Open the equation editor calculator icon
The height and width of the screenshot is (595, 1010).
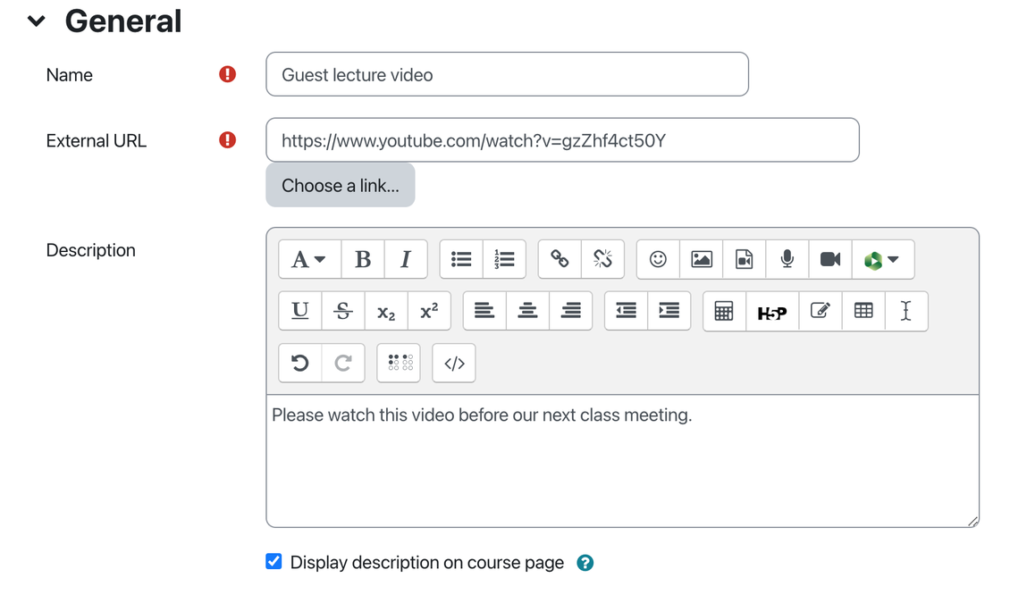click(724, 311)
